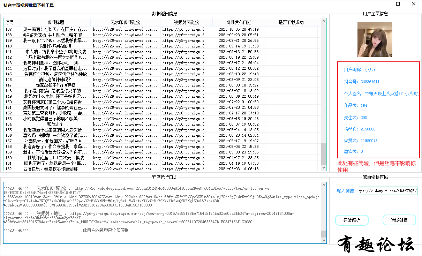Click date '2021-07-22 01:00:59'
The height and width of the screenshot is (256, 422).
(239, 102)
